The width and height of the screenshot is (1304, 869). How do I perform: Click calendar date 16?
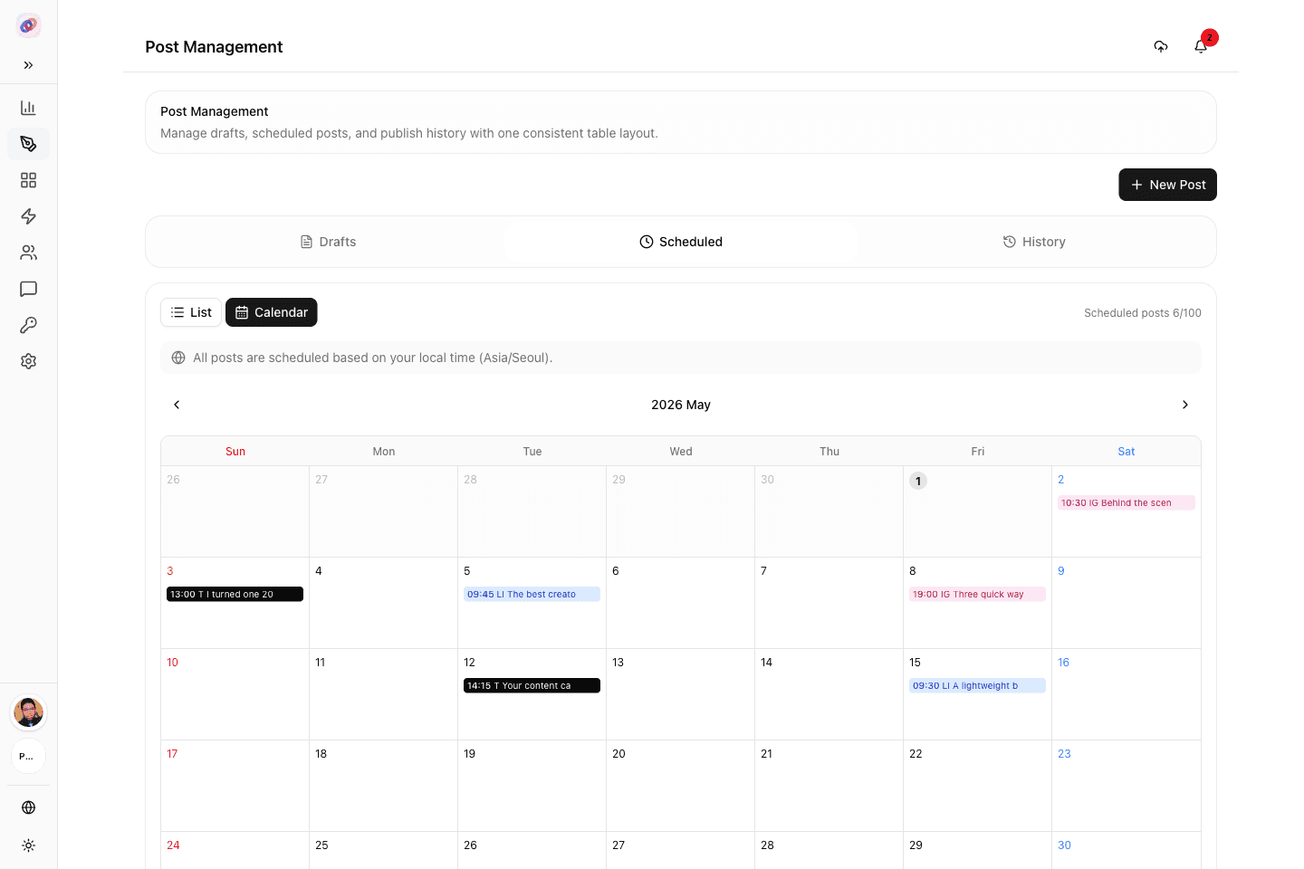pos(1063,663)
